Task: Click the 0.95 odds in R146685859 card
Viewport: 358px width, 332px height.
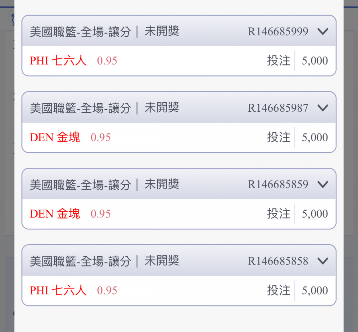Action: point(101,214)
